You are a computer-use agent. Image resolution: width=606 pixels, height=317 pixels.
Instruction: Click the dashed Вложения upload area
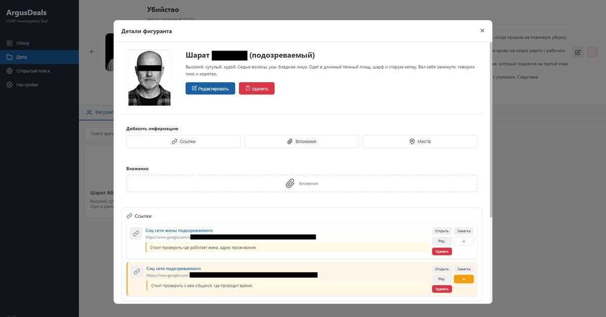301,183
